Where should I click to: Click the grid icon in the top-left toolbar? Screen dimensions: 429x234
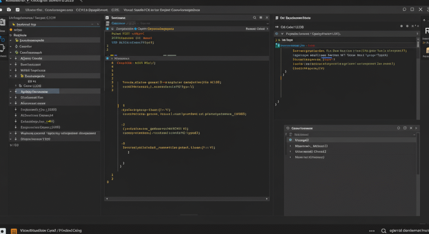point(18,10)
